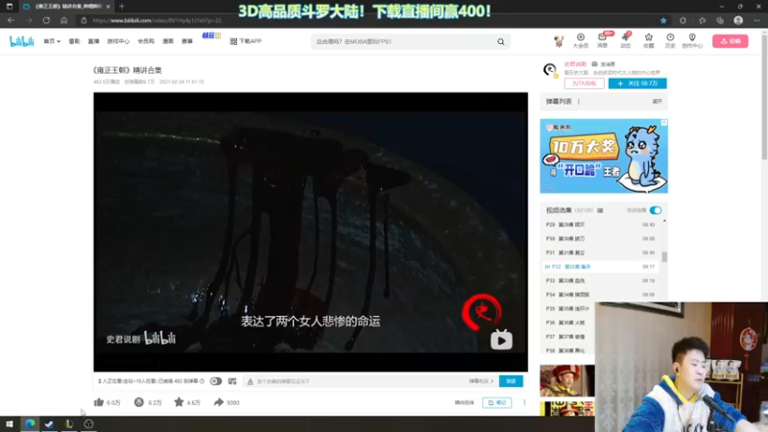Open the 创作中心 icon
Image resolution: width=768 pixels, height=432 pixels.
[692, 40]
